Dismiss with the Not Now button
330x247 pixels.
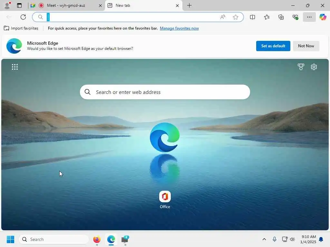pos(306,46)
